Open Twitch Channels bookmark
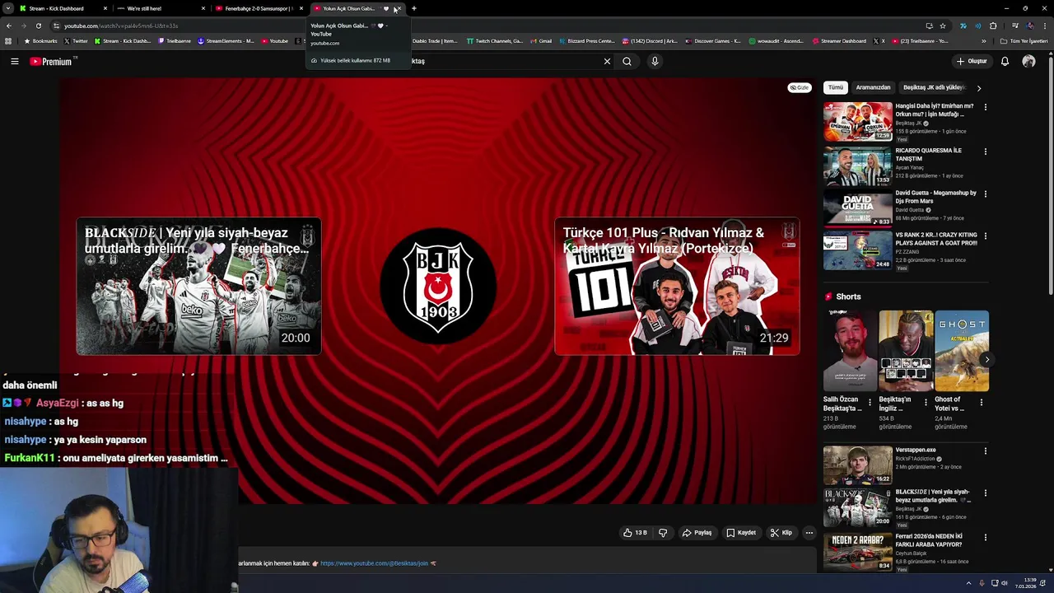This screenshot has height=593, width=1054. click(x=494, y=41)
